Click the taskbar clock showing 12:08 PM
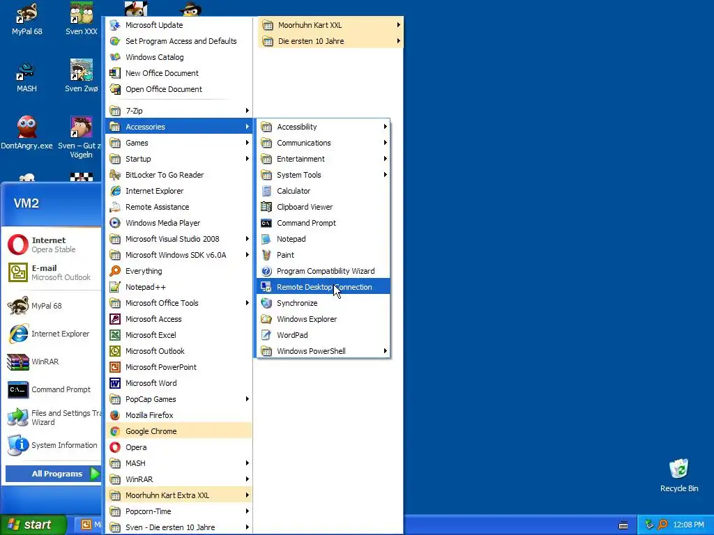The height and width of the screenshot is (535, 714). coord(688,525)
